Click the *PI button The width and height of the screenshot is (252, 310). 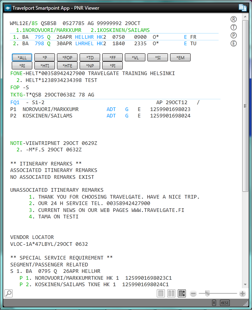pos(112,66)
